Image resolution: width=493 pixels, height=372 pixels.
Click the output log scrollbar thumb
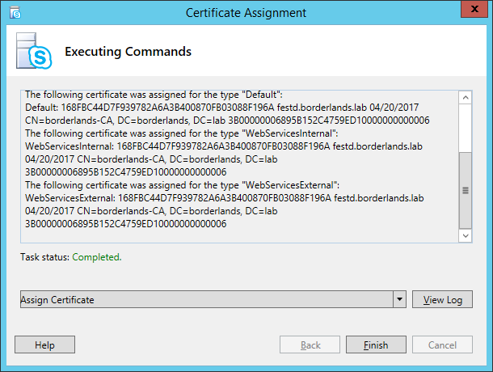coord(466,190)
